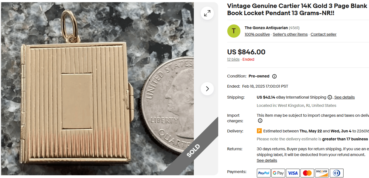The height and width of the screenshot is (178, 369).
Task: View the seller's 4561 feedback score
Action: coord(294,28)
